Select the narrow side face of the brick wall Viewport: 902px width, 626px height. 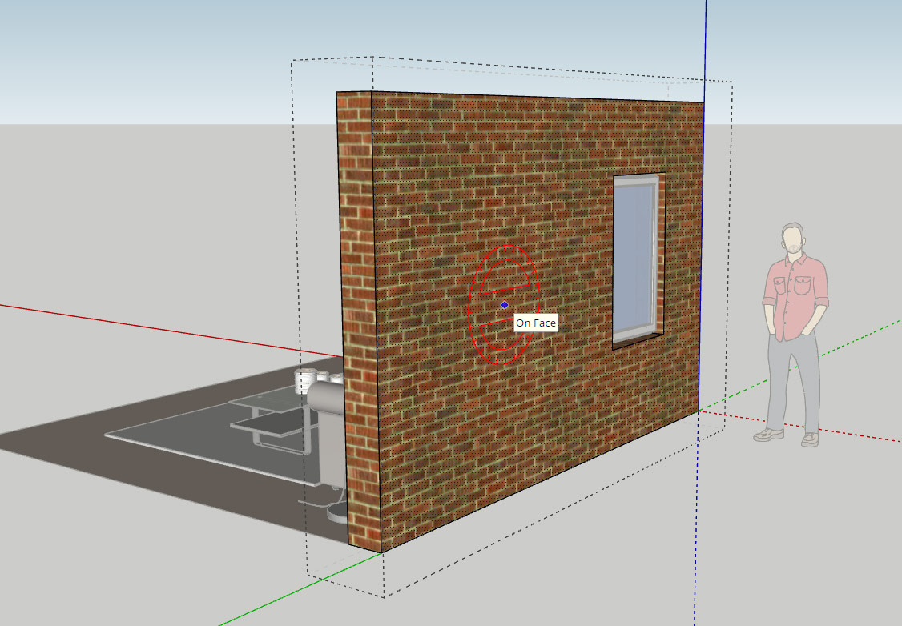[x=356, y=320]
